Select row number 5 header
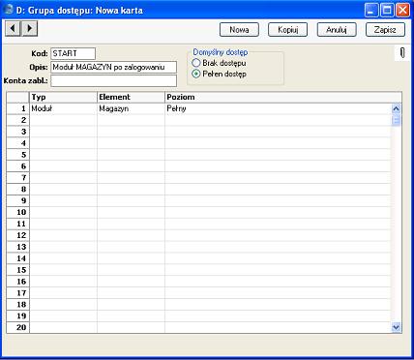The image size is (414, 360). (18, 155)
